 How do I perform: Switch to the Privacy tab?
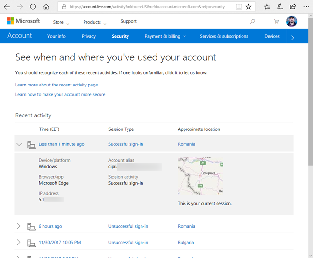coord(88,36)
